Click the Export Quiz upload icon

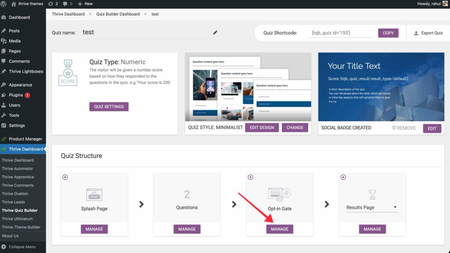point(416,33)
